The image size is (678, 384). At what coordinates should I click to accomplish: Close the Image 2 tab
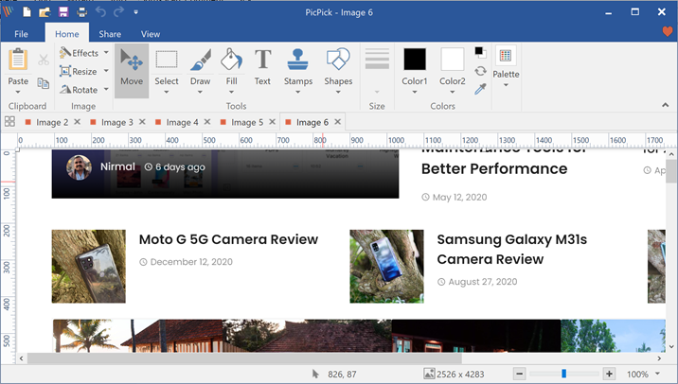click(77, 122)
